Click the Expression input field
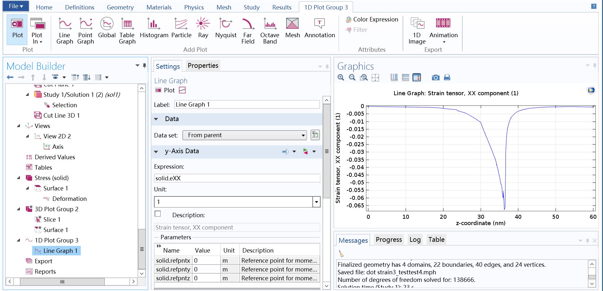603x291 pixels. (x=237, y=178)
